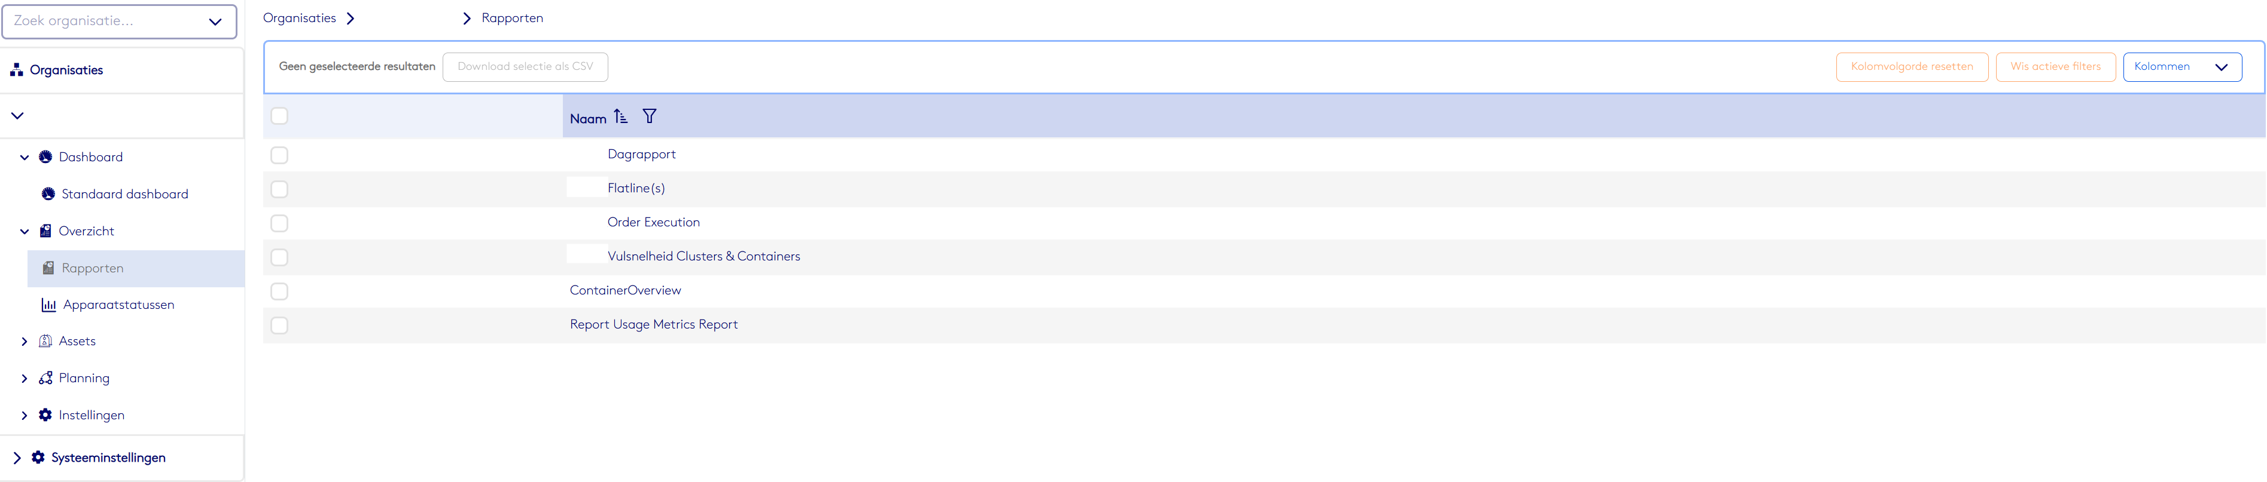Screen dimensions: 2267x482
Task: Open the filter icon in Naam column
Action: (x=650, y=117)
